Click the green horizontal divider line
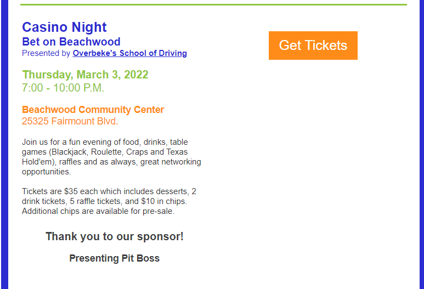 (x=213, y=4)
